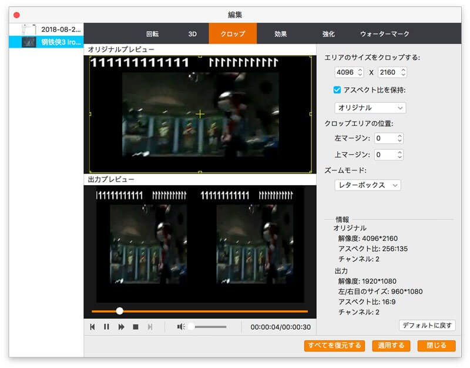Click the crop handle at bottom edge center
Screen dimensions: 470x368
coord(200,172)
